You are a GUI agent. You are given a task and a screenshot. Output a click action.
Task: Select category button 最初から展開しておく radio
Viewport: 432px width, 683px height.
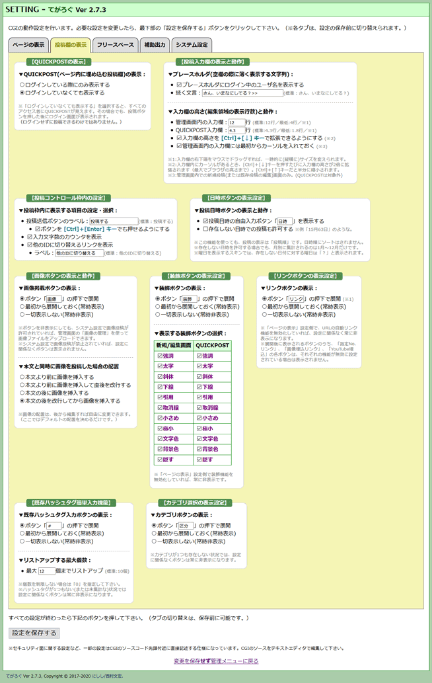coord(154,534)
